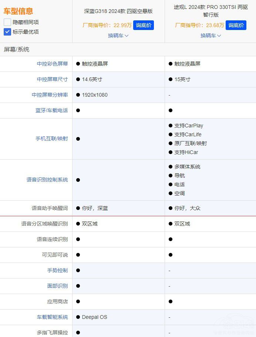Open the 面部识别 parameter link
Viewport: 256px width, 337px height.
pyautogui.click(x=57, y=286)
